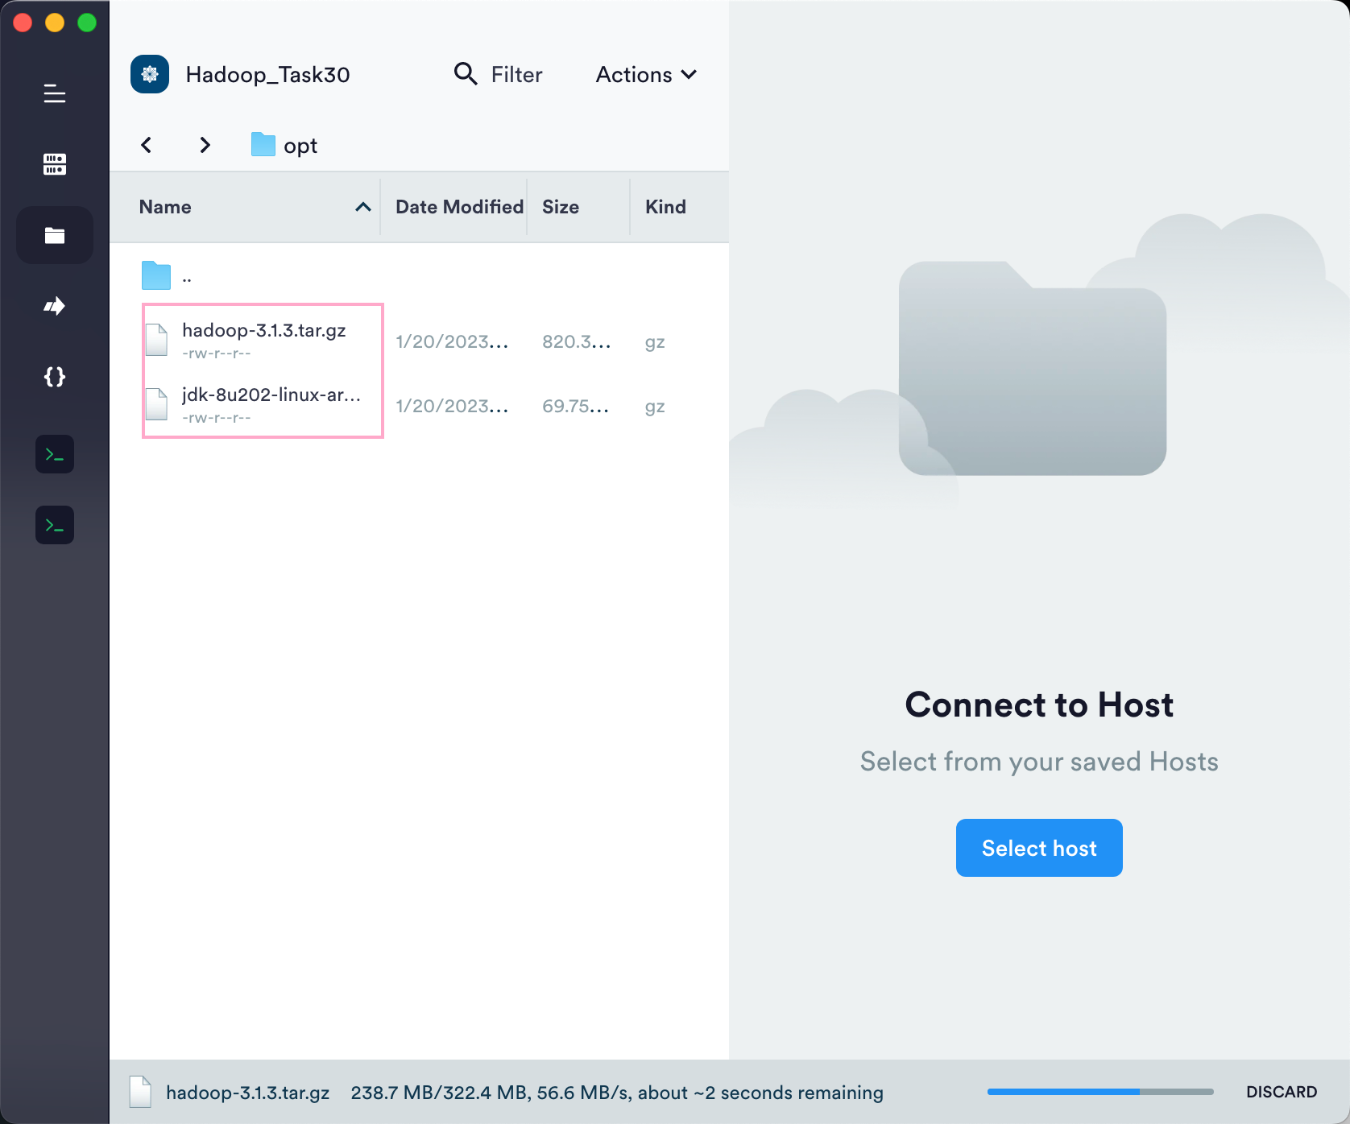Screen dimensions: 1350x1124
Task: Click the hadoop row date 1/20/2023...
Action: pos(452,341)
